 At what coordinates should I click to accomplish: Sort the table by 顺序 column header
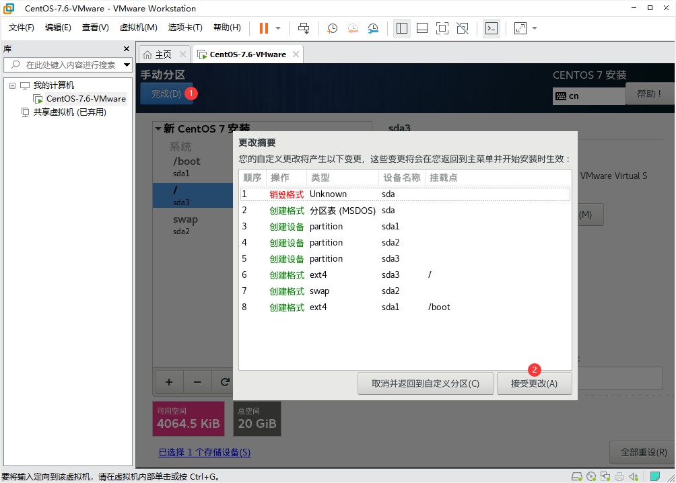point(252,178)
